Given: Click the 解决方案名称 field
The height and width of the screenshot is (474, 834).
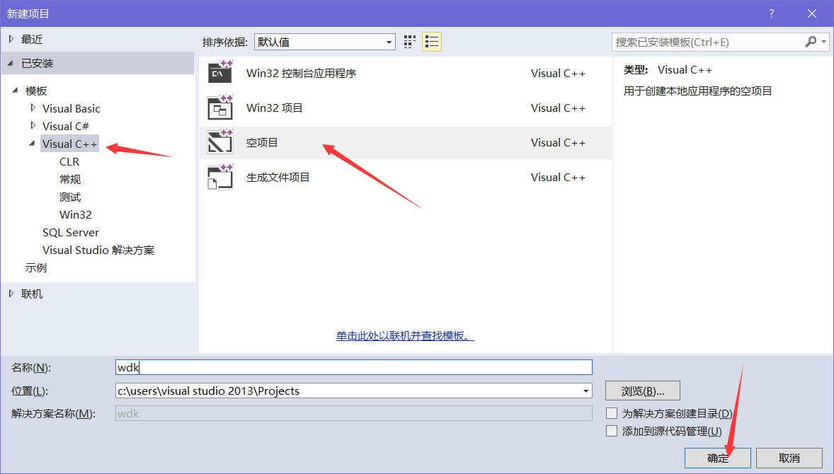Looking at the screenshot, I should point(354,413).
